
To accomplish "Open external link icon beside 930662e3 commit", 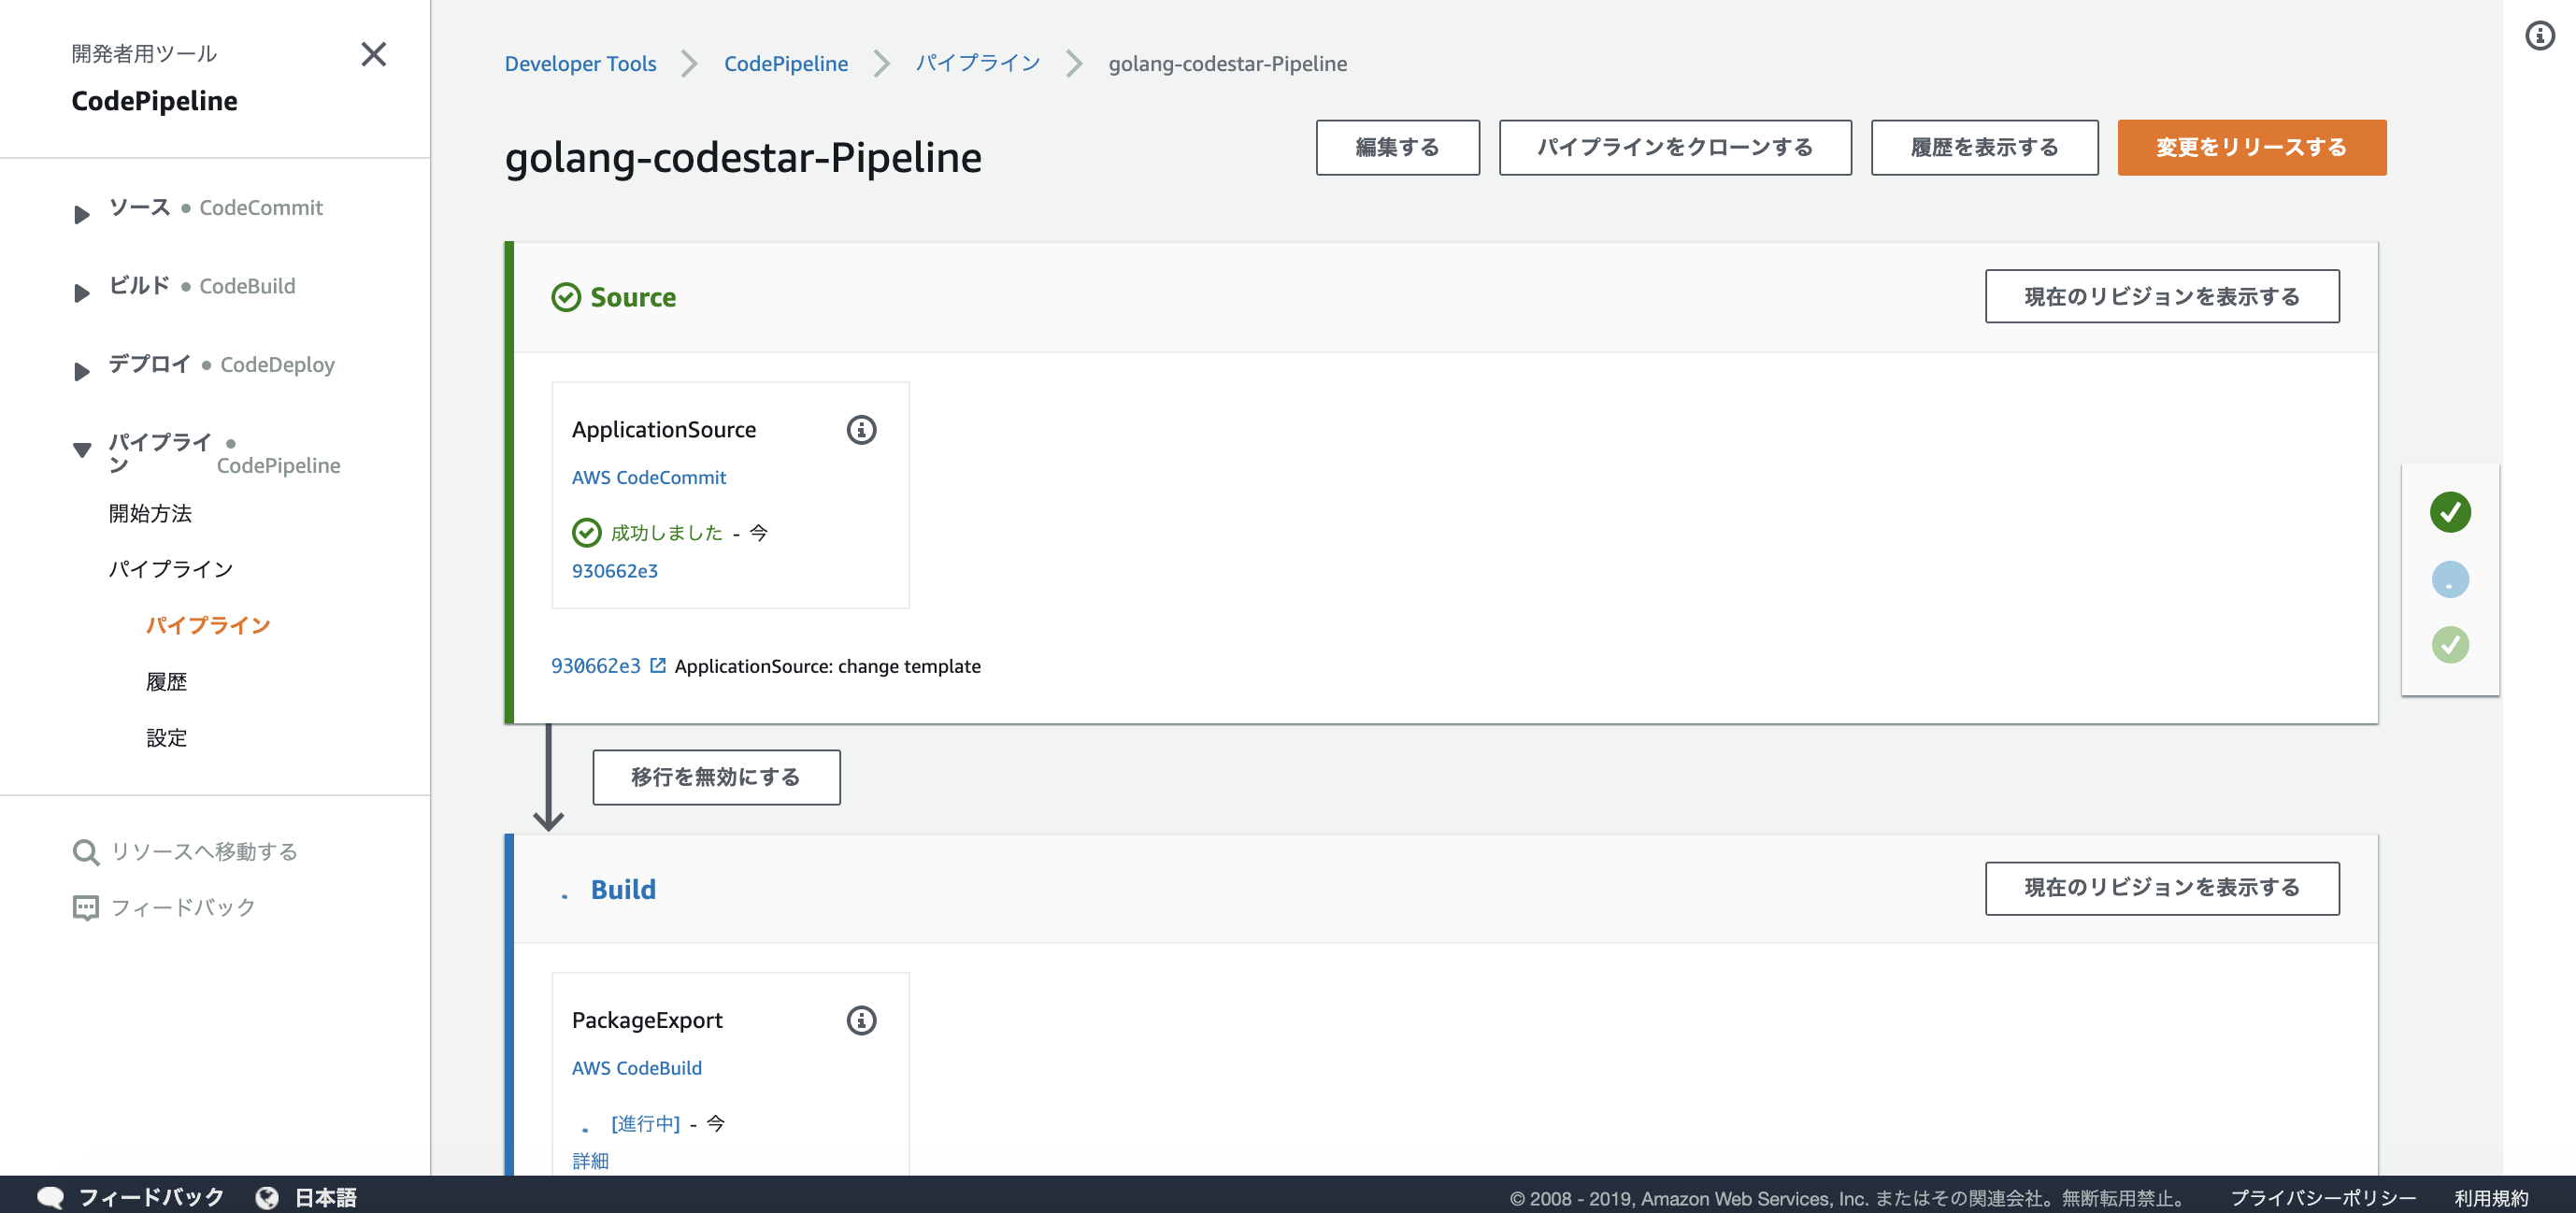I will (658, 665).
